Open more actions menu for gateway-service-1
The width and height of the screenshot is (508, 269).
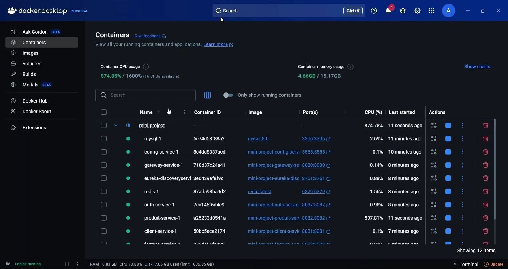463,165
